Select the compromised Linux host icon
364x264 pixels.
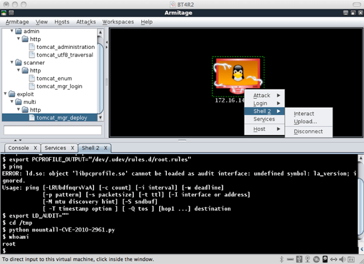point(238,76)
